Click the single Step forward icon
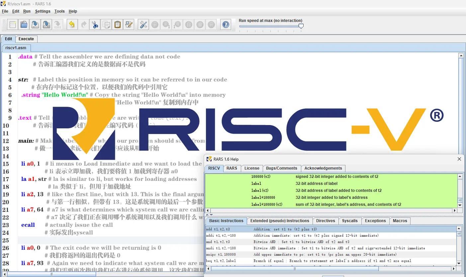This screenshot has width=466, height=277. click(x=166, y=25)
